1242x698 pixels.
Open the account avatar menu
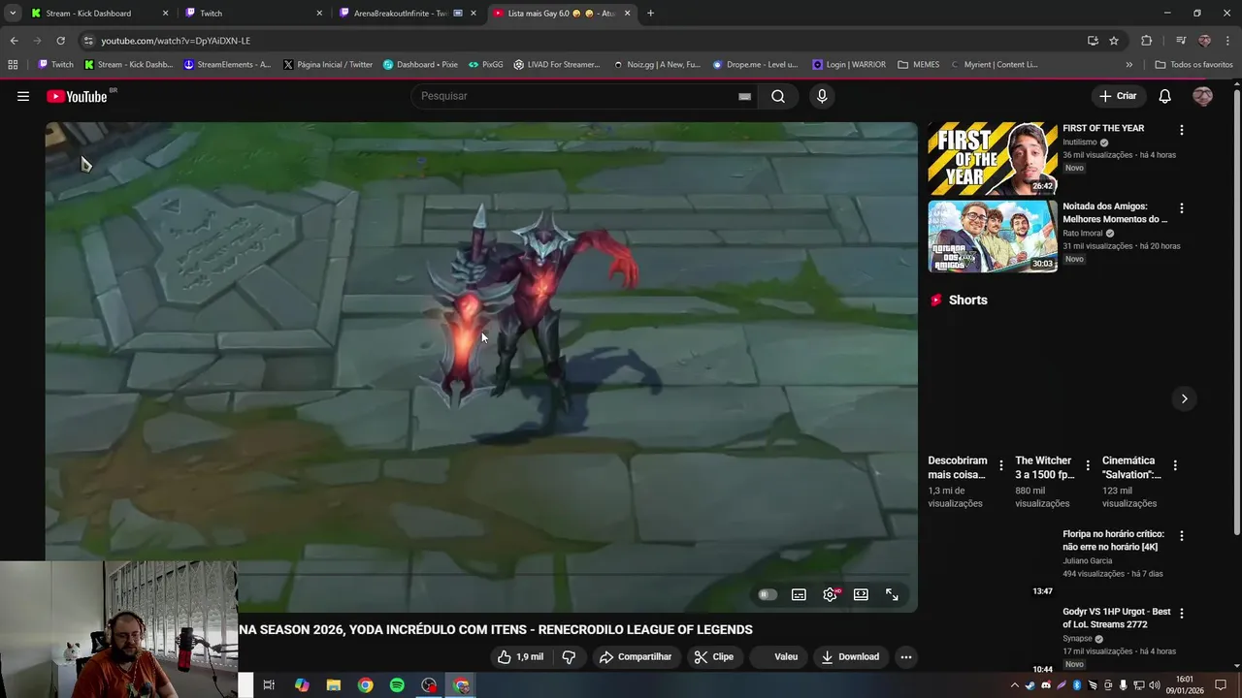[x=1202, y=96]
